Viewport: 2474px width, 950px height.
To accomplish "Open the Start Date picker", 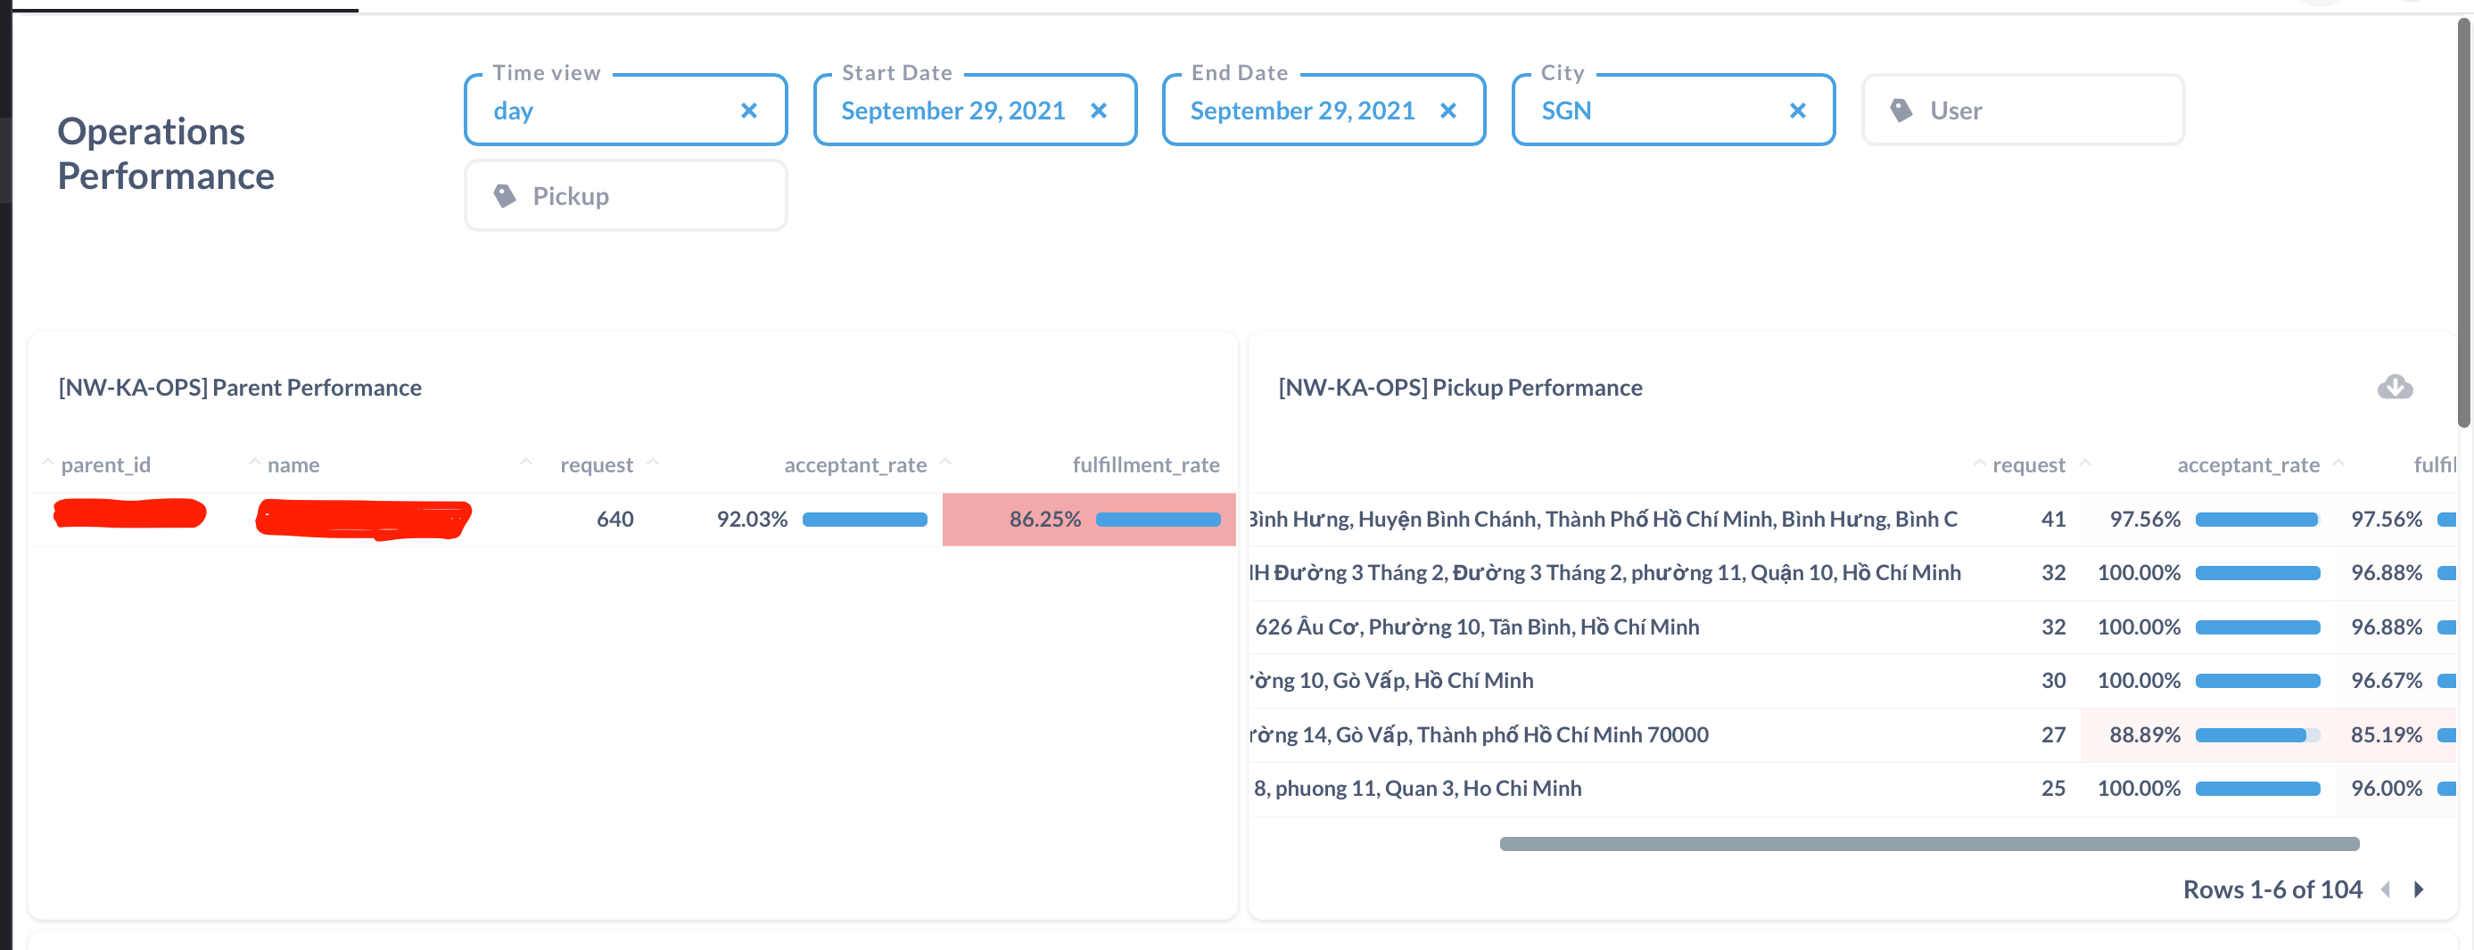I will point(952,111).
